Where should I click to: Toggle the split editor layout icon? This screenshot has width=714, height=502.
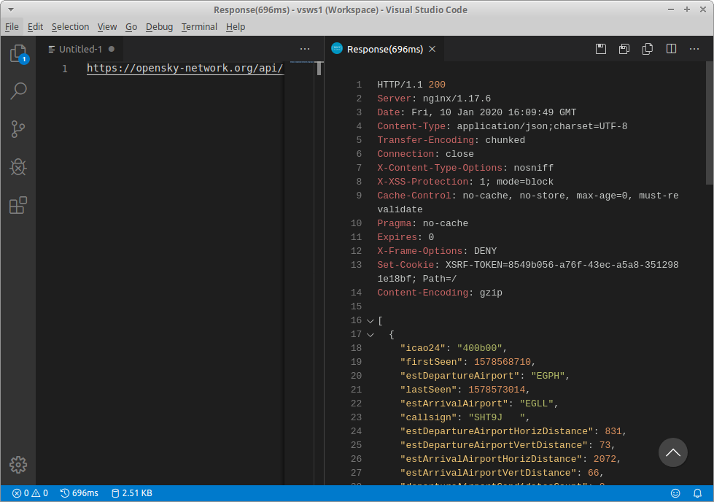(x=670, y=48)
